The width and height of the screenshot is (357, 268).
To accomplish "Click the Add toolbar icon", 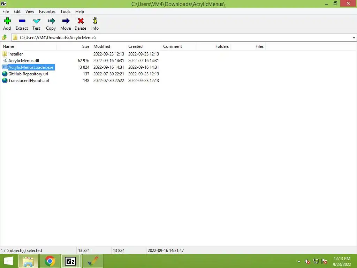I will click(x=7, y=21).
